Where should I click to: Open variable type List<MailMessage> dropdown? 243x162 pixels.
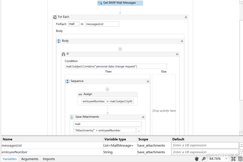(x=120, y=145)
